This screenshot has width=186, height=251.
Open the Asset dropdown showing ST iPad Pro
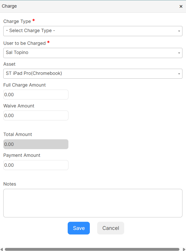pos(93,74)
